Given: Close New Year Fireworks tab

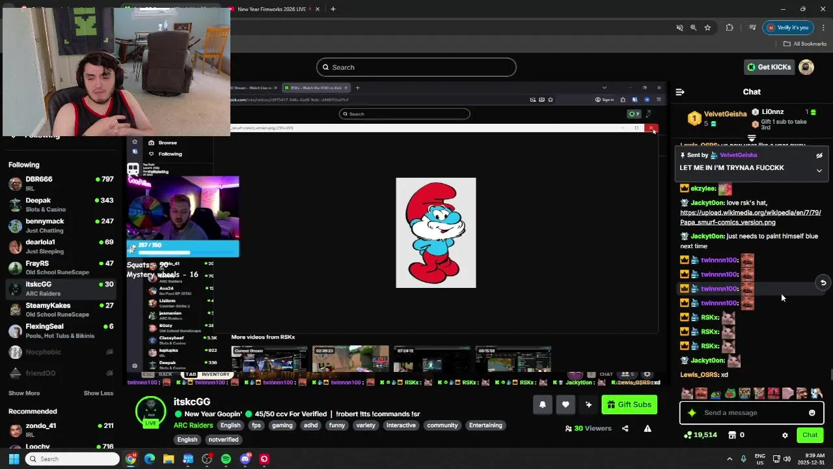Looking at the screenshot, I should 318,9.
